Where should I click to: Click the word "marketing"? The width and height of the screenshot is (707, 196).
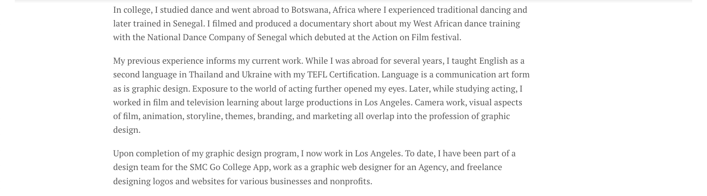pos(330,116)
